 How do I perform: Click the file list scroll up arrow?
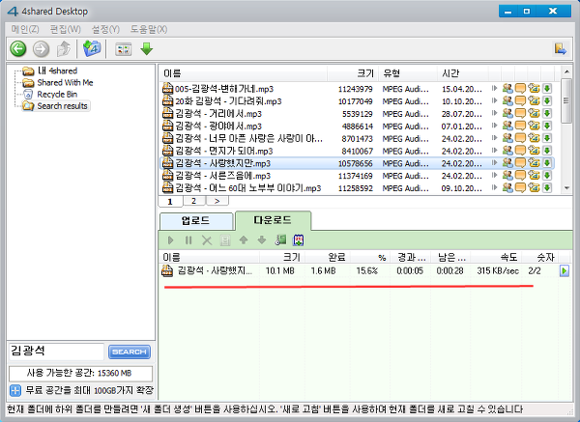point(566,71)
